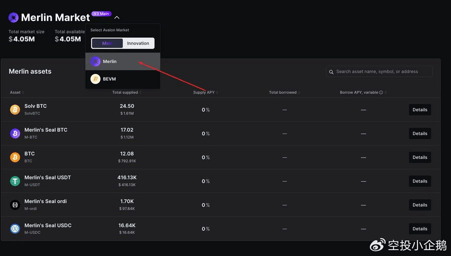
Task: Collapse the market selector chevron
Action: tap(117, 17)
